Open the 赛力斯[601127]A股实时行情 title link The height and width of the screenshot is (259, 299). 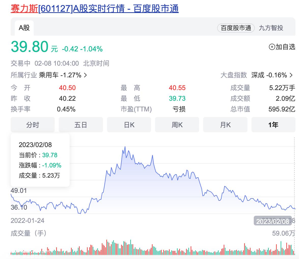pyautogui.click(x=95, y=9)
